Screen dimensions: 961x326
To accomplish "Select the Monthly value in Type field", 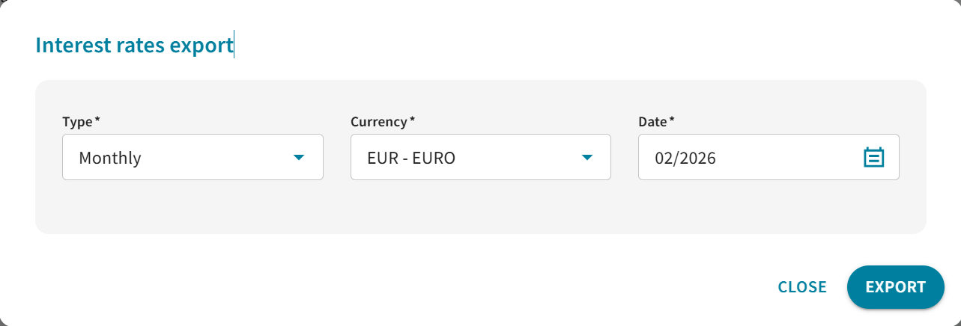I will pyautogui.click(x=110, y=159).
